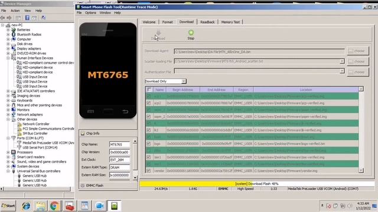
Task: Click Back arrow in Device Manager toolbar
Action: tap(3, 18)
